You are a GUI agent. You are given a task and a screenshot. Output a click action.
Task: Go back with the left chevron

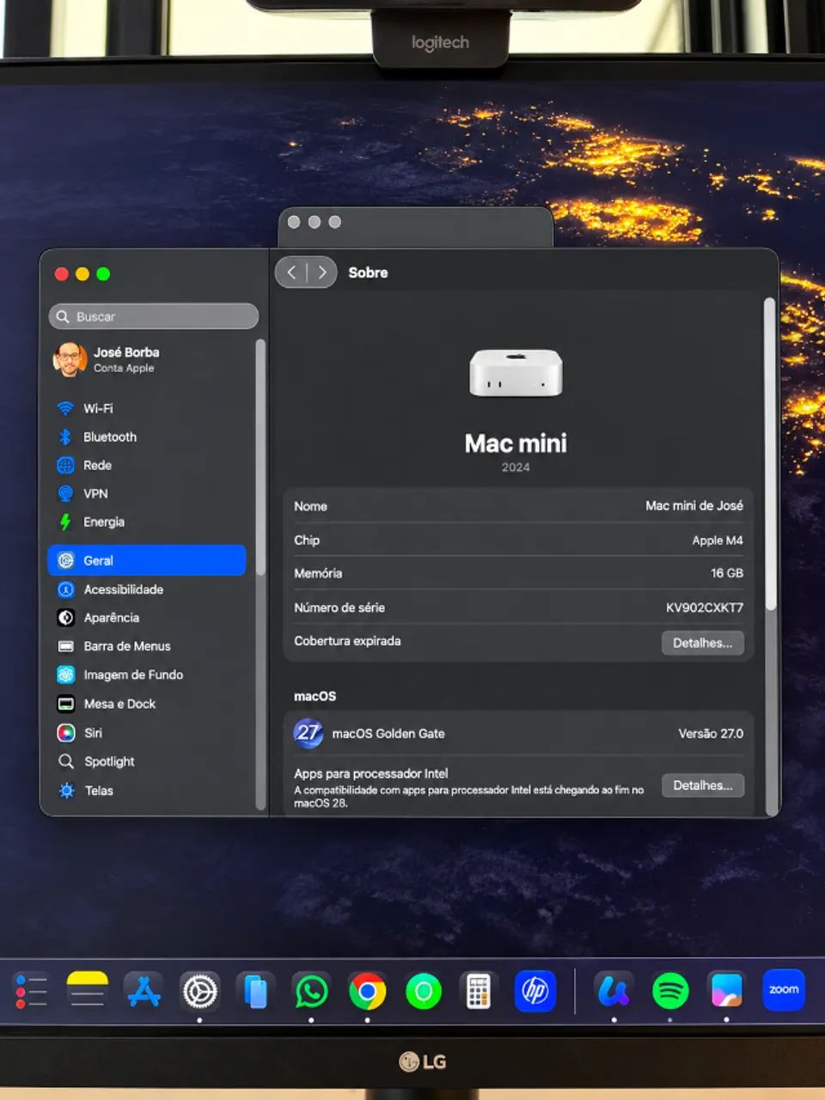291,272
